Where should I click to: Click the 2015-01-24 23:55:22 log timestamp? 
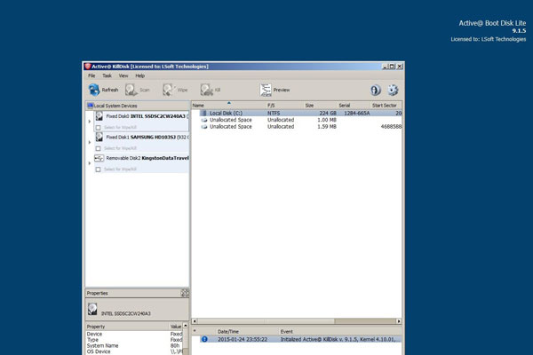(243, 339)
